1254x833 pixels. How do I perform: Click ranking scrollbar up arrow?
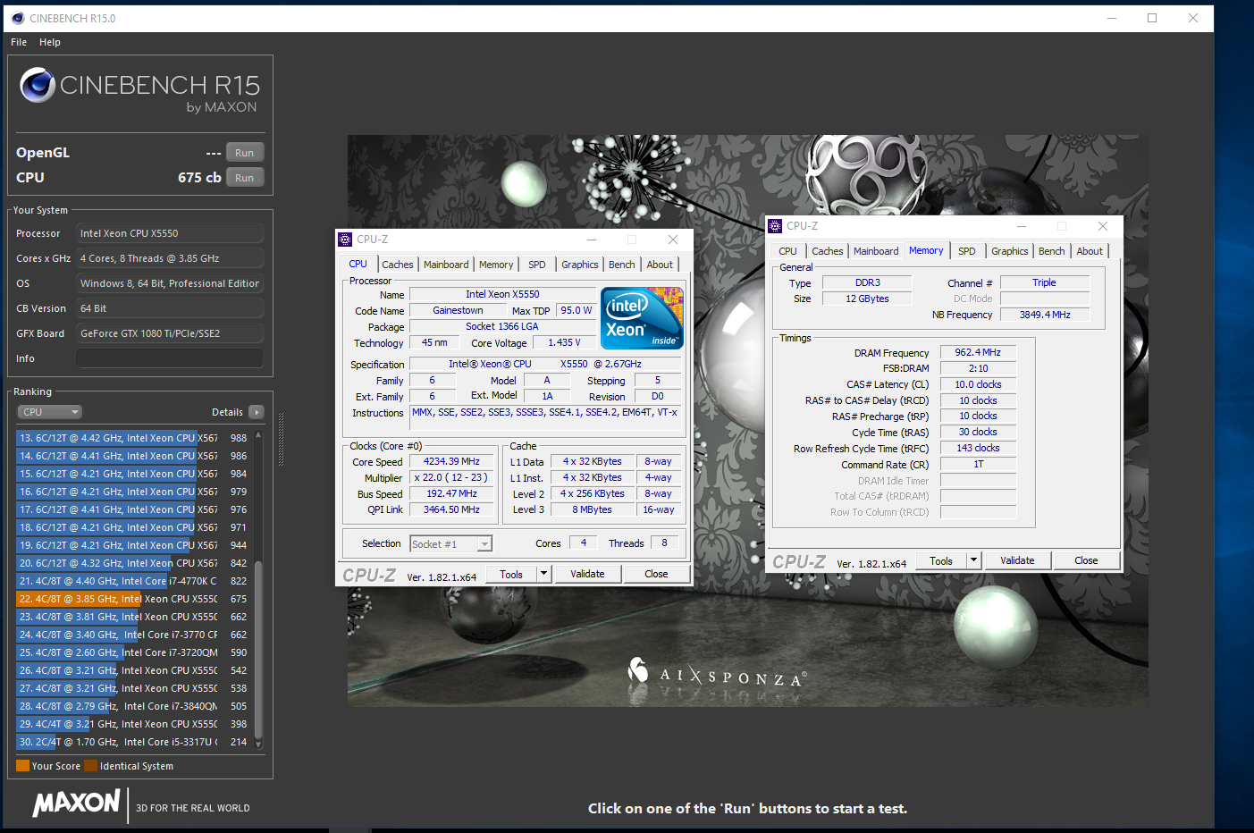tap(258, 434)
